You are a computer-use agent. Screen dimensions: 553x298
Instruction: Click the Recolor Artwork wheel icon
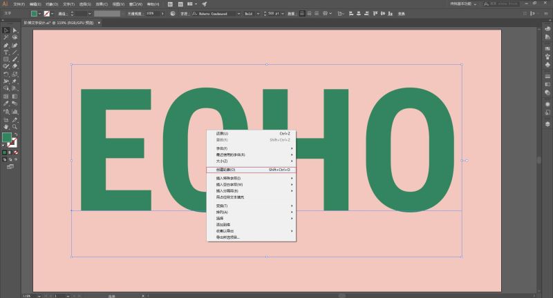pos(172,13)
